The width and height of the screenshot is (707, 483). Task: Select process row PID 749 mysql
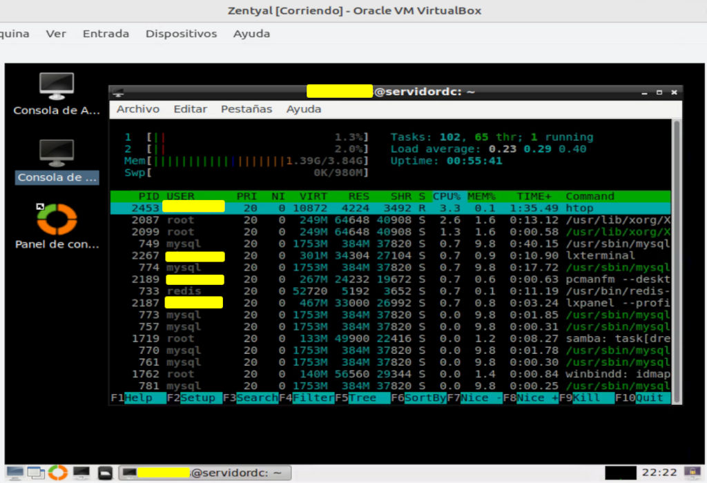(x=391, y=244)
